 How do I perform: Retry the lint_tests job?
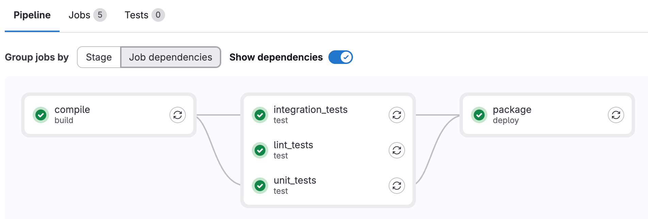(396, 150)
